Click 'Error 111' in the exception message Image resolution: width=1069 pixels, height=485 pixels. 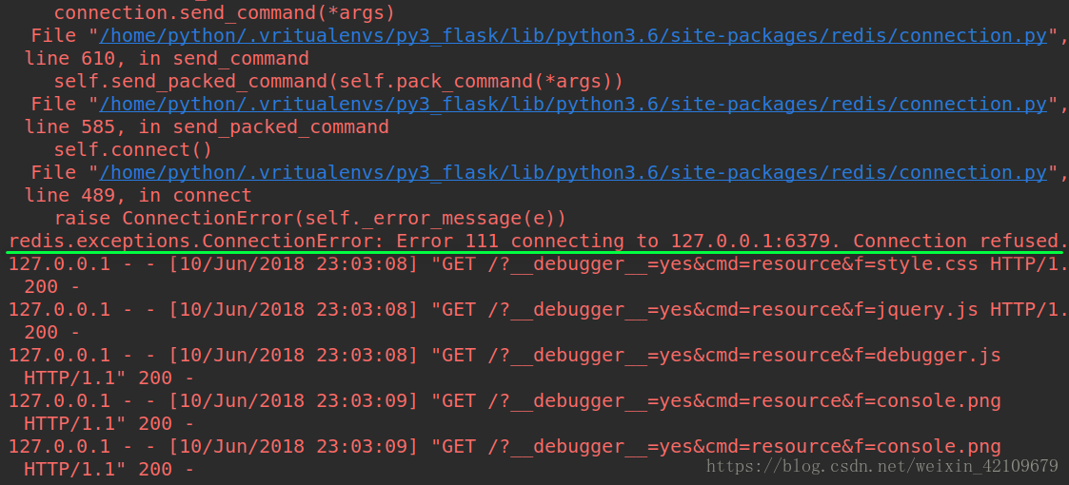[x=447, y=242]
